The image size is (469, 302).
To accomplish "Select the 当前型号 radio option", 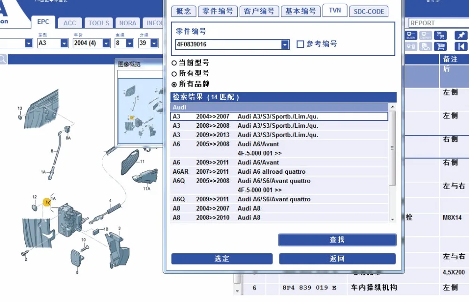I will (x=174, y=63).
